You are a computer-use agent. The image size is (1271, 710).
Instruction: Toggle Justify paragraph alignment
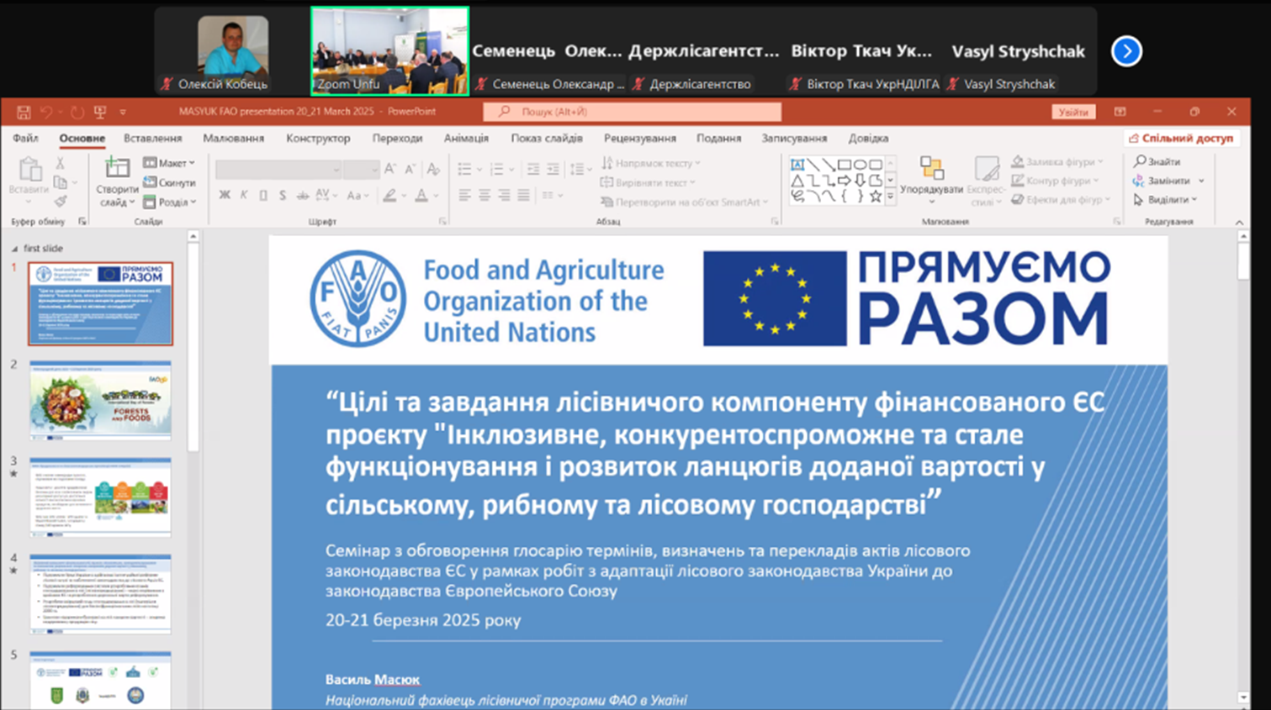click(x=523, y=196)
